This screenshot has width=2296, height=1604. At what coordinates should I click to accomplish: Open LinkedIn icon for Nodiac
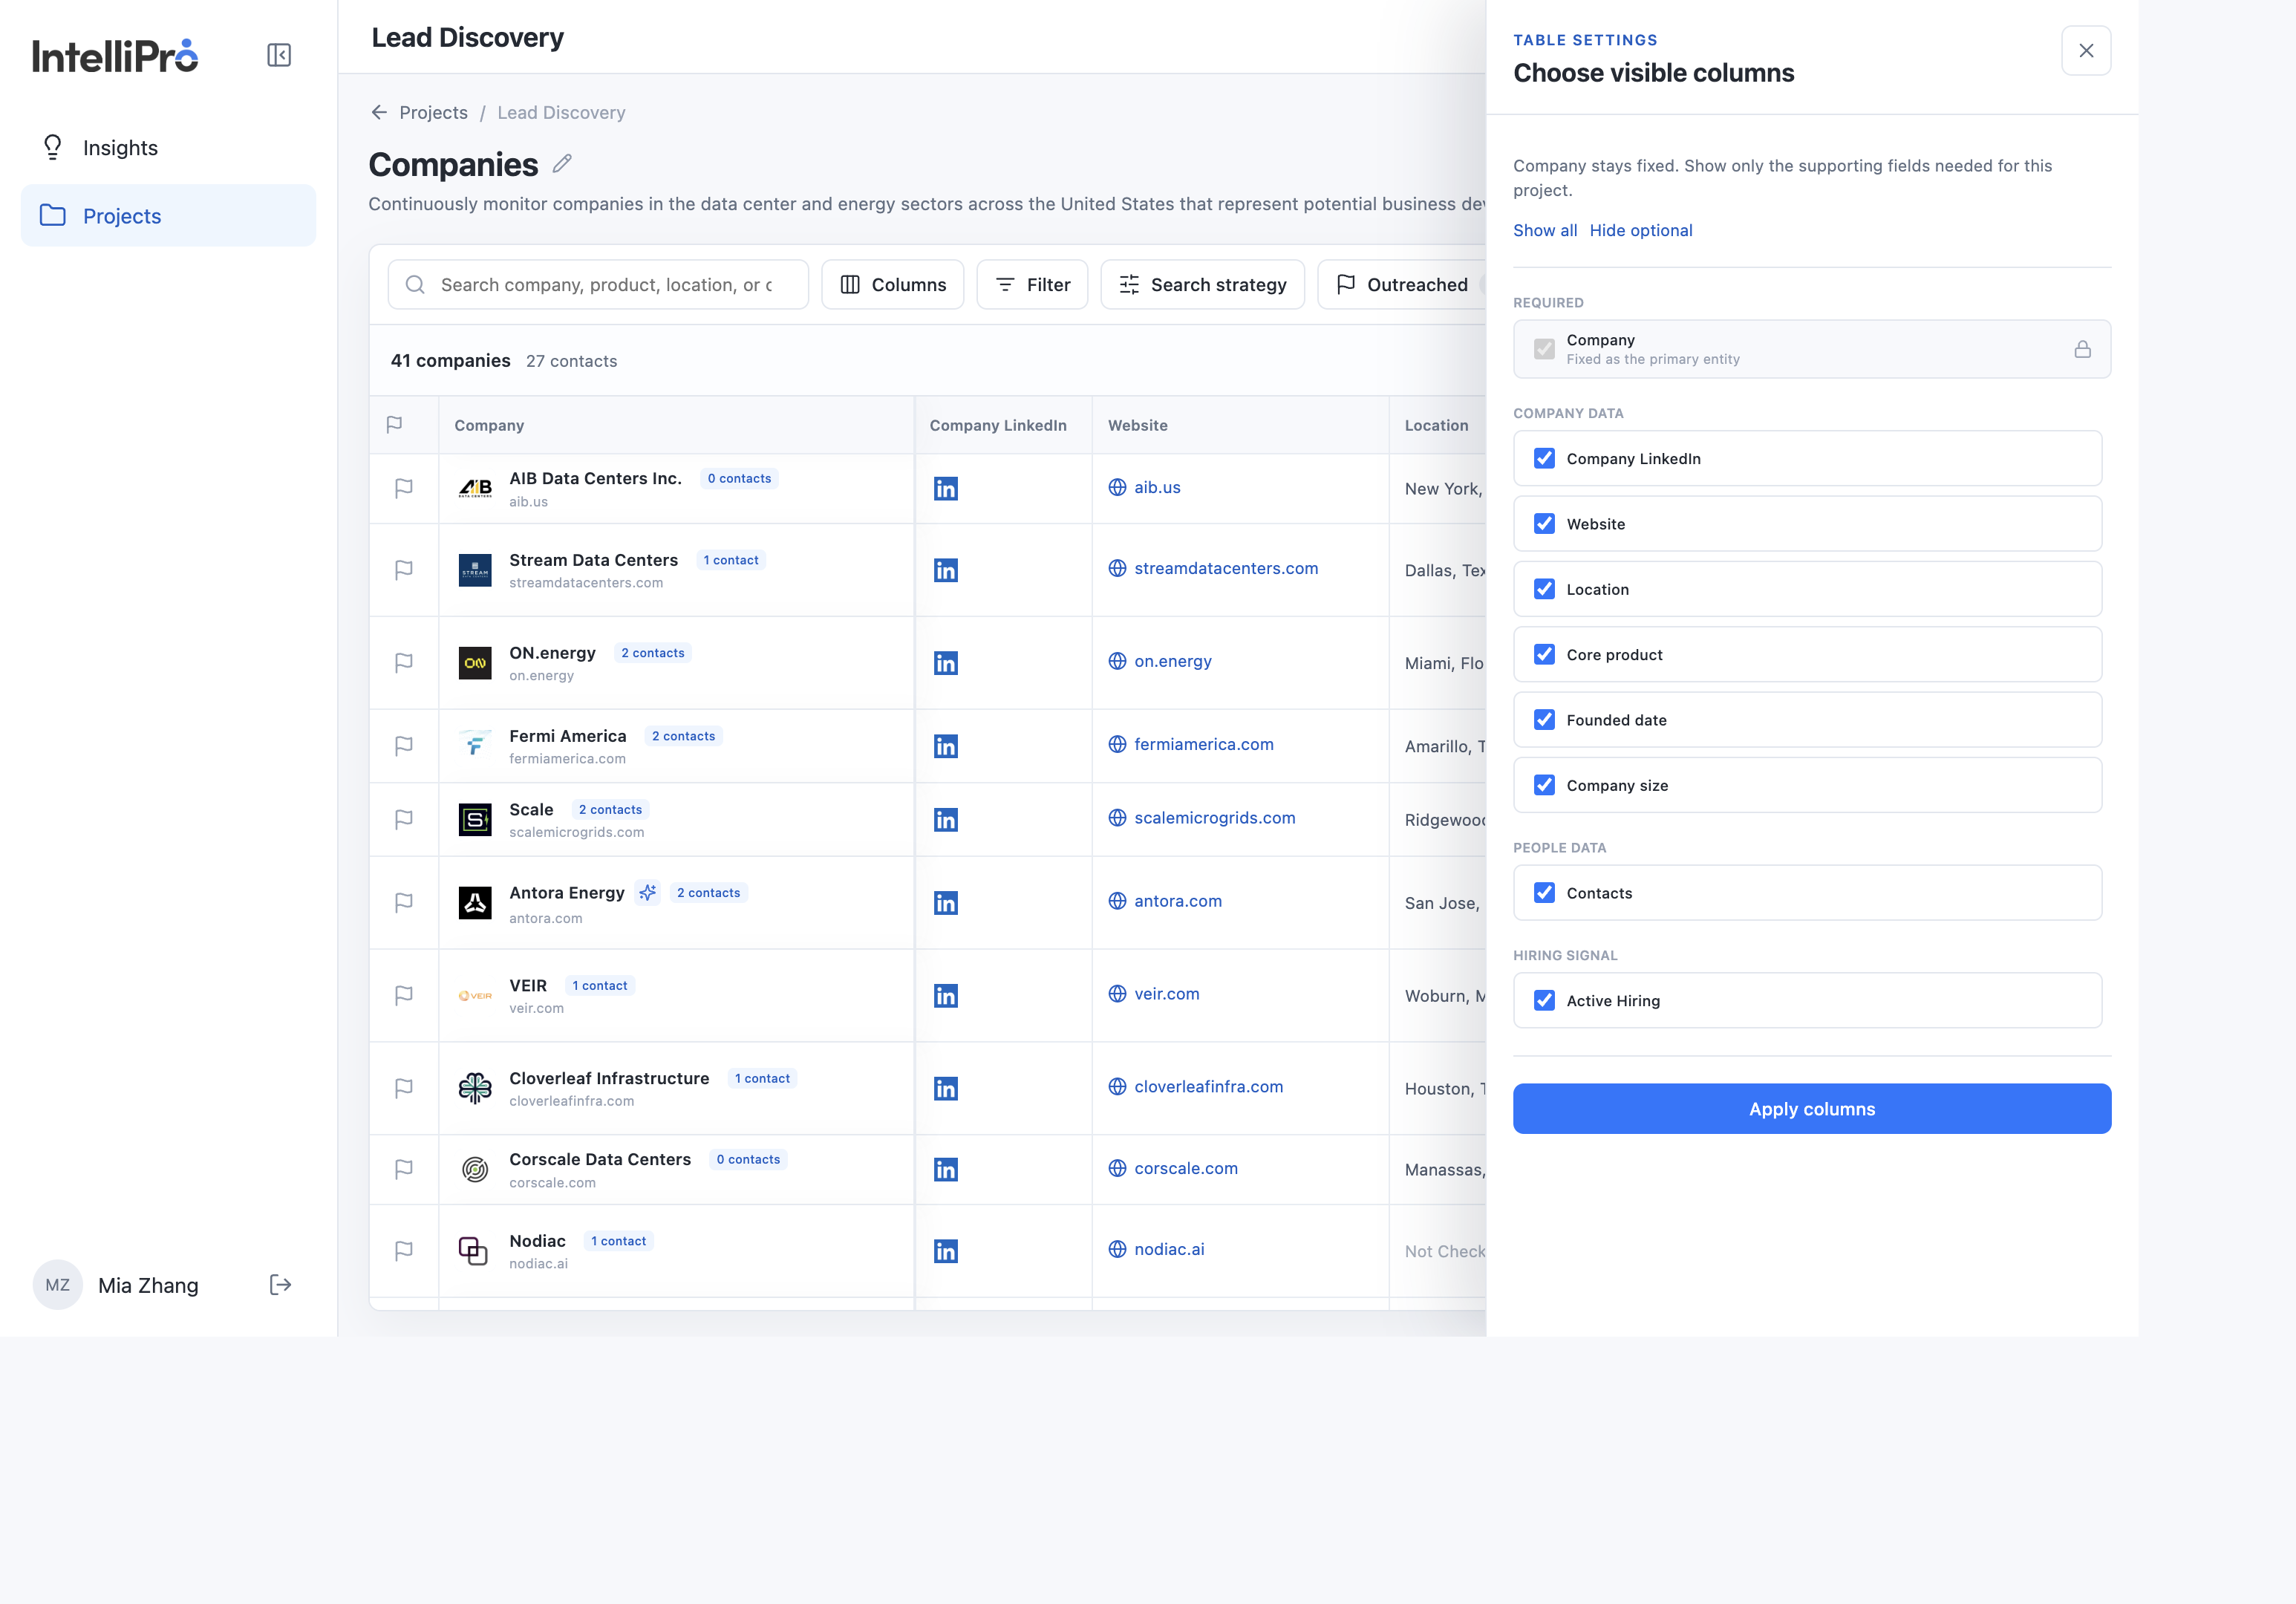(946, 1251)
